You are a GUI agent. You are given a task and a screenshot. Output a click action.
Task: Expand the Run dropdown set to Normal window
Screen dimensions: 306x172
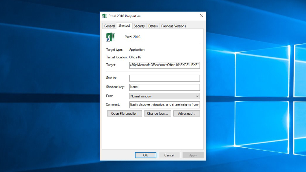tap(165, 96)
